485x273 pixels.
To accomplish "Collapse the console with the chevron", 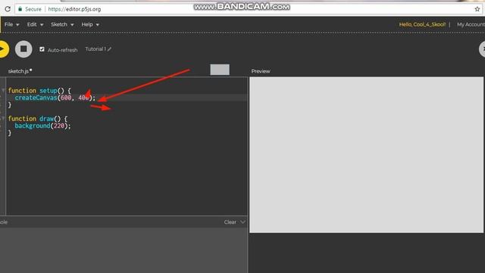I will coord(242,222).
